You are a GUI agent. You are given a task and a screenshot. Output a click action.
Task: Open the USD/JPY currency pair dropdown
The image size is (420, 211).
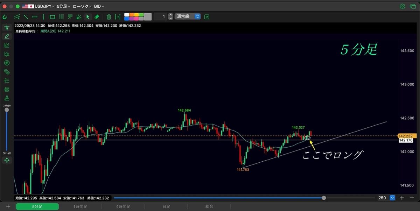(x=38, y=6)
